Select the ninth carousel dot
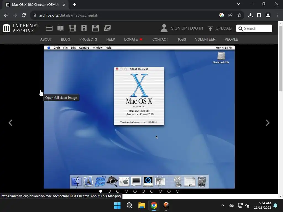Viewport: 283px width, 212px height. click(169, 191)
